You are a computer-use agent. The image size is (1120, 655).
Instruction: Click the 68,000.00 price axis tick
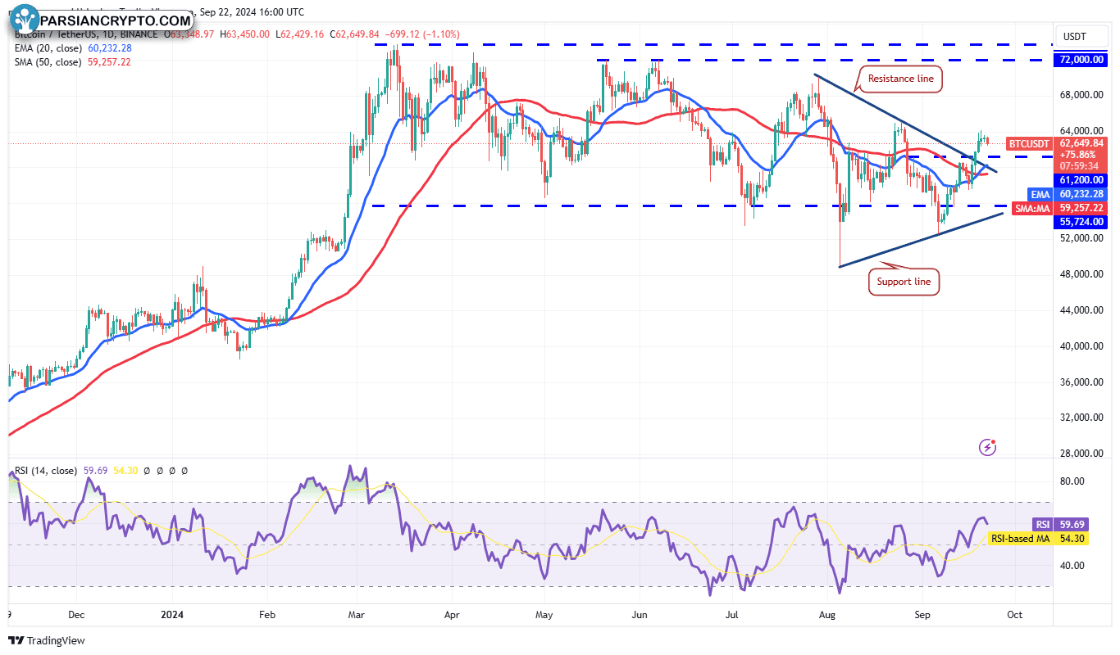(x=1081, y=95)
